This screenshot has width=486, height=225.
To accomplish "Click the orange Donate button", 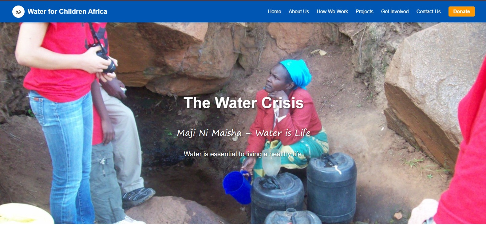I will coord(462,11).
